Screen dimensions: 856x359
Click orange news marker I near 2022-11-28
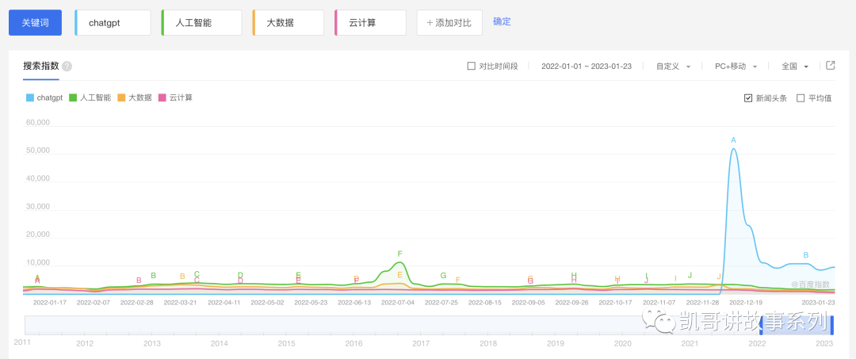[675, 278]
